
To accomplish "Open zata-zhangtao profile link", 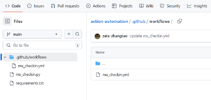I will click(115, 36).
